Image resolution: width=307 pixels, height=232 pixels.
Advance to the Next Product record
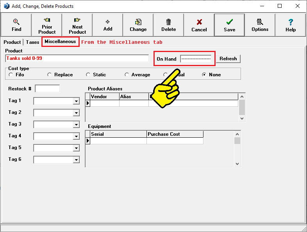point(77,25)
